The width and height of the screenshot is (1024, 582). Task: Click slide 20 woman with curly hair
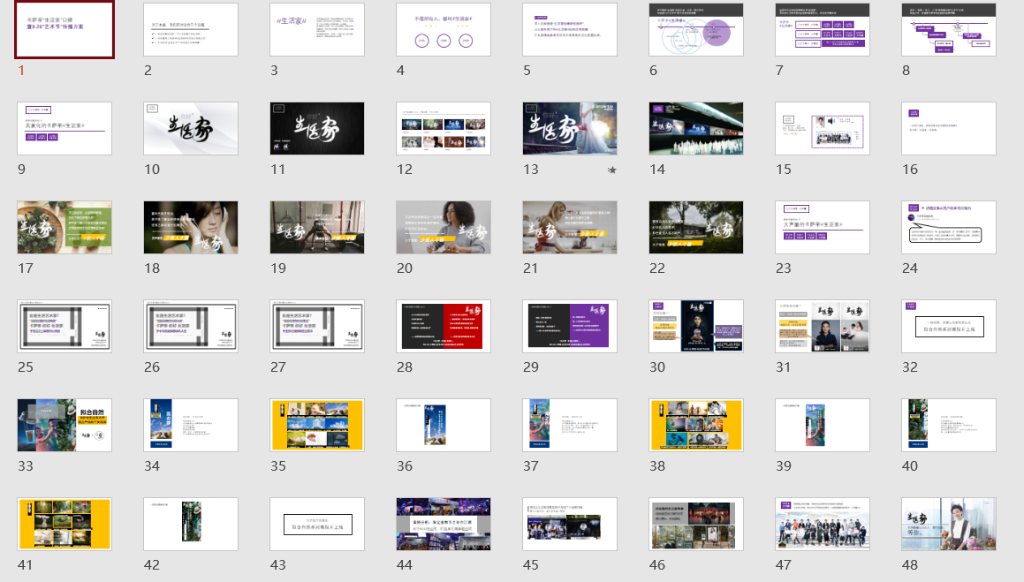[x=444, y=228]
